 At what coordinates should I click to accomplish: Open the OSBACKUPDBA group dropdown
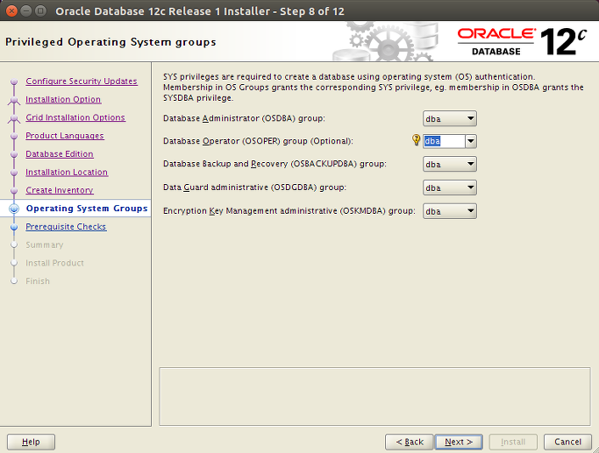pyautogui.click(x=450, y=164)
